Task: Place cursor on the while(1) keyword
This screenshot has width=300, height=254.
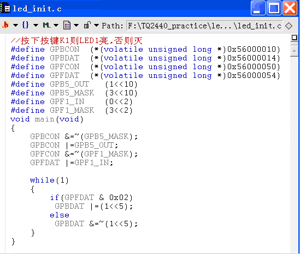Action: point(42,180)
